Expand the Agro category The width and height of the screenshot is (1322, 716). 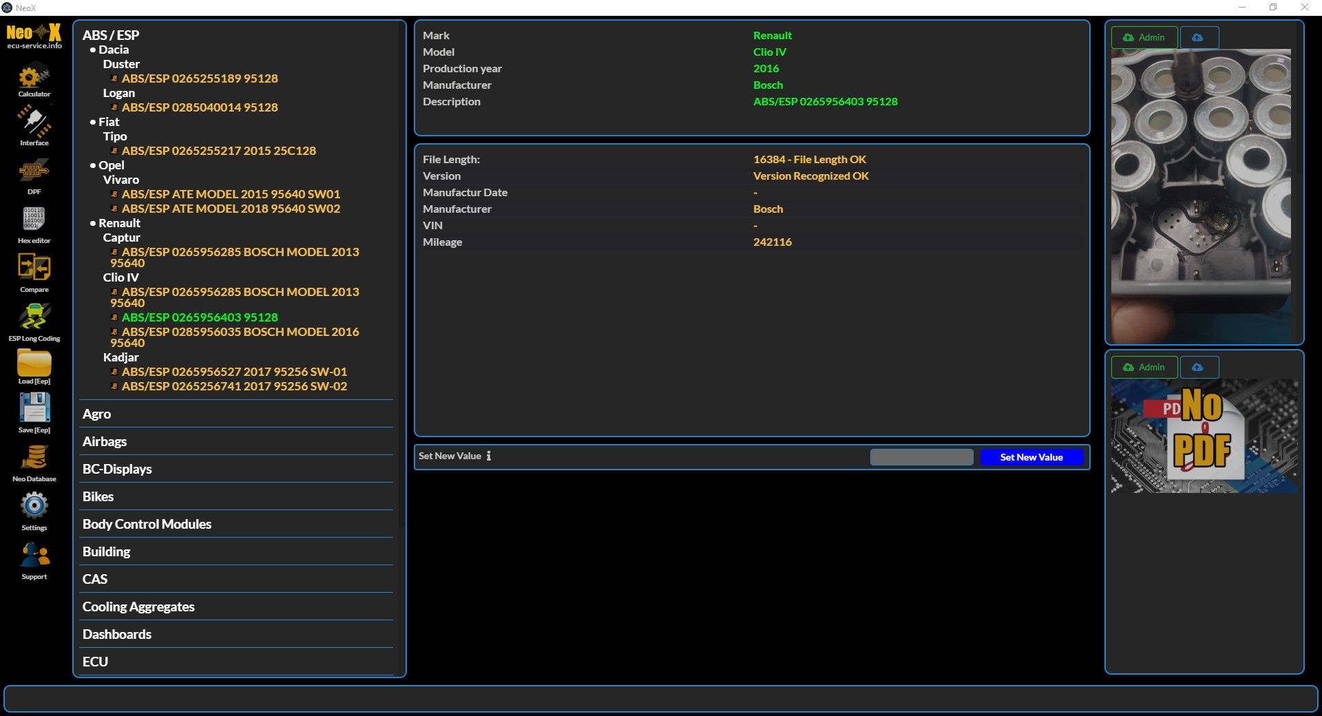[236, 414]
